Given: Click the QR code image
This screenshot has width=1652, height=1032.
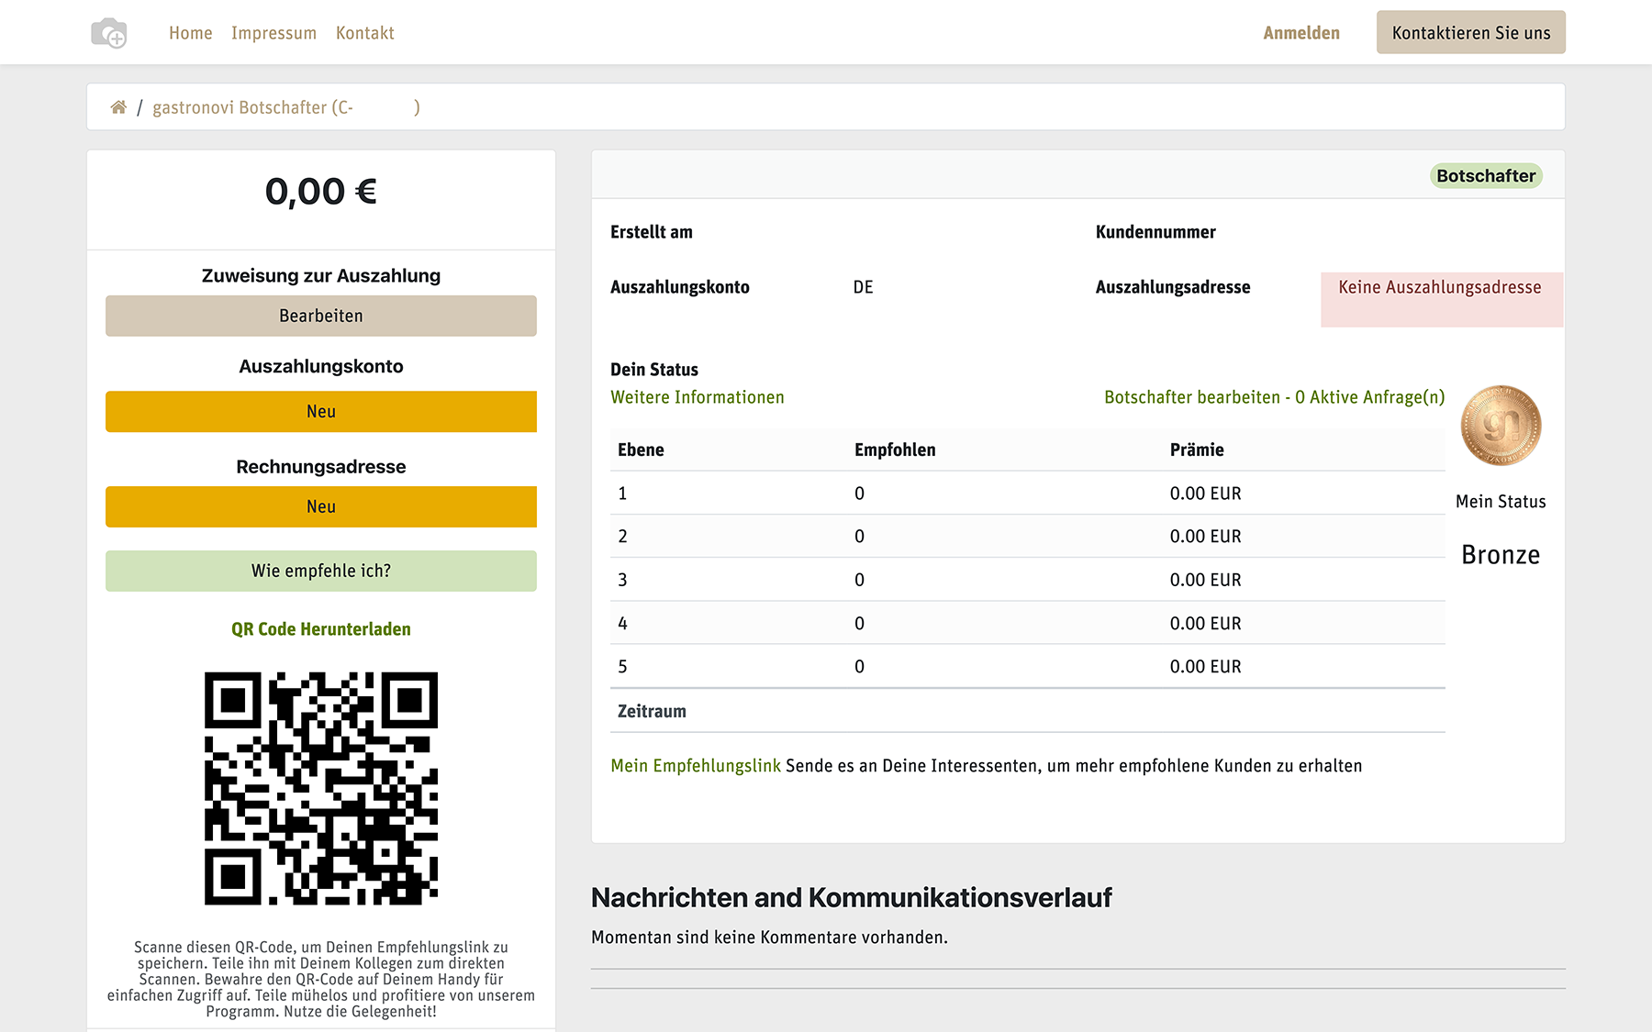Looking at the screenshot, I should (x=321, y=789).
